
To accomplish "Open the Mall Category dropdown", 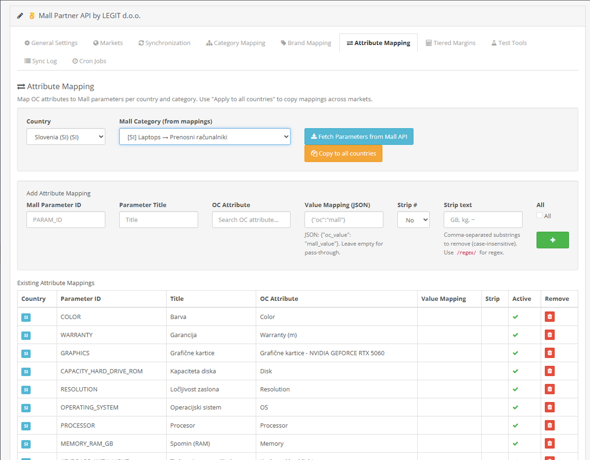I will tap(205, 137).
